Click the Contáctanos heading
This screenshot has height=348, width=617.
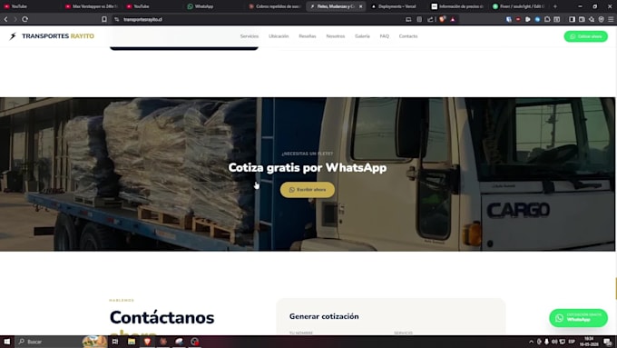162,318
